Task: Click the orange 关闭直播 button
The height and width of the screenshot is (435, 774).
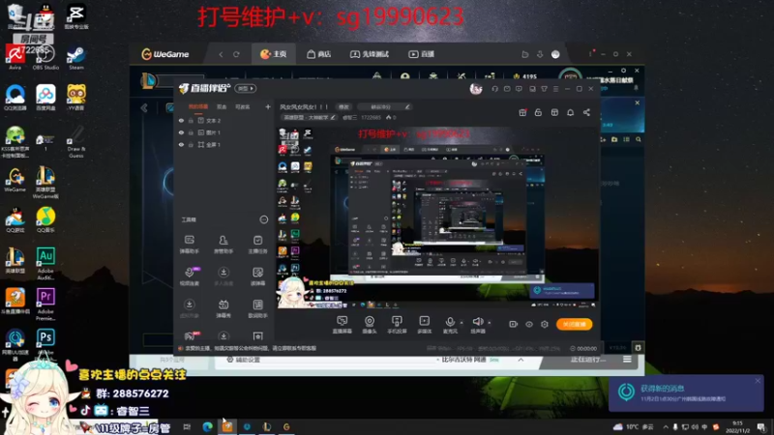Action: pos(574,324)
